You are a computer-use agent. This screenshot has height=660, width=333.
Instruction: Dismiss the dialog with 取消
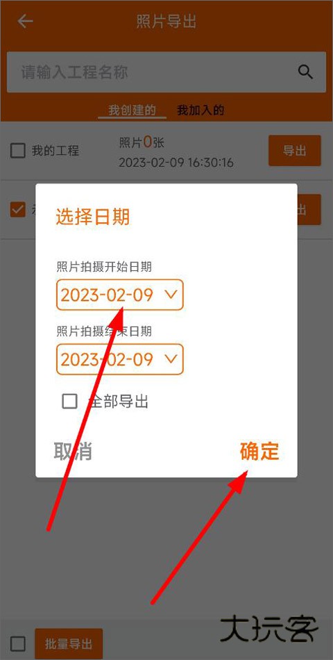(x=73, y=451)
